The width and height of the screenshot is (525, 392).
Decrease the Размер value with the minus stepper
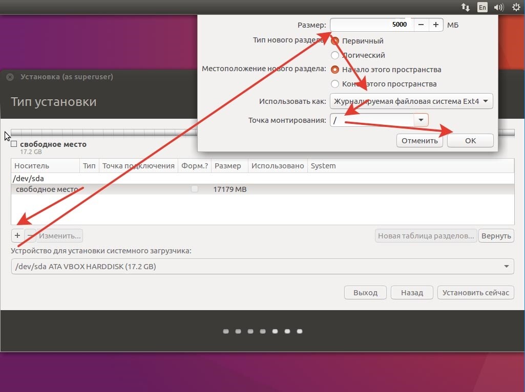(x=421, y=25)
